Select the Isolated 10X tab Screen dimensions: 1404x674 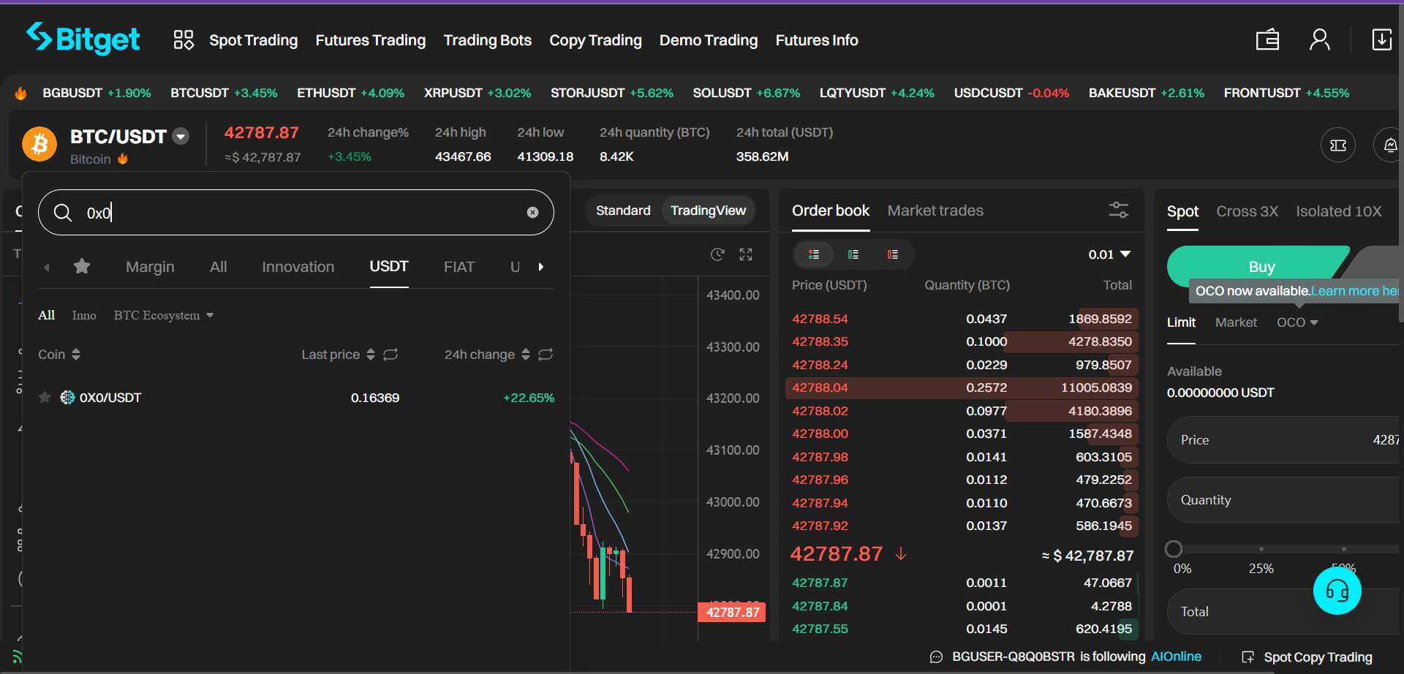[1338, 211]
